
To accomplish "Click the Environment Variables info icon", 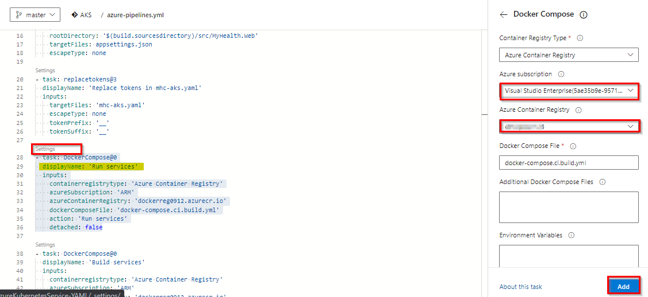I will (571, 236).
